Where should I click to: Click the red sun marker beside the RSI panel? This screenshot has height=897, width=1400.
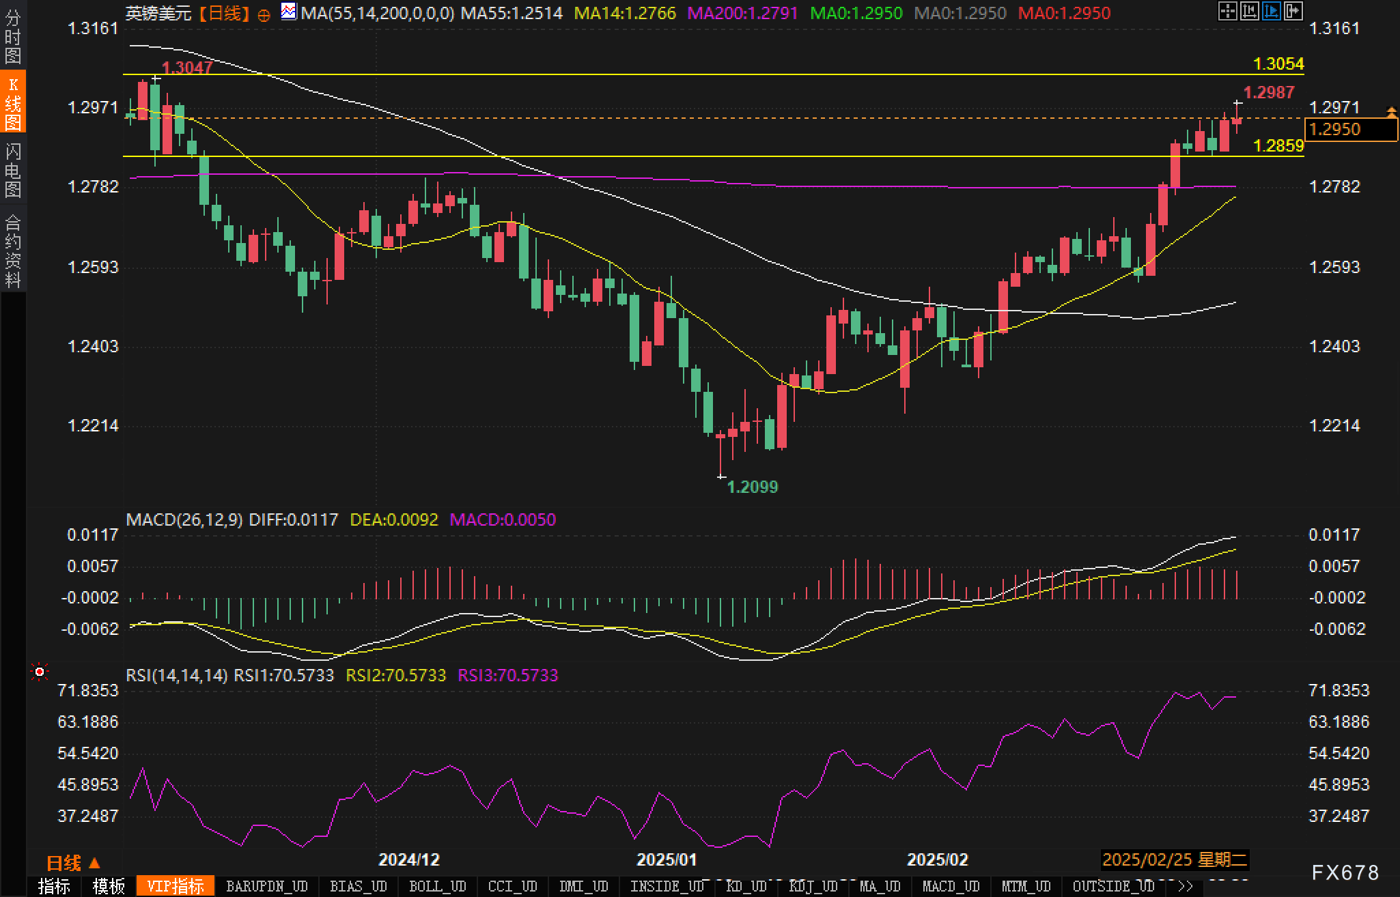40,673
